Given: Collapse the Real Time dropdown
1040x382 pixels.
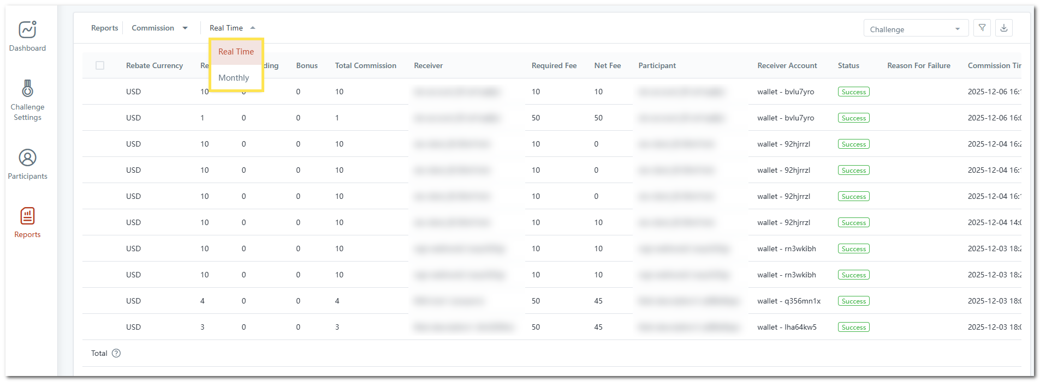Looking at the screenshot, I should click(232, 28).
